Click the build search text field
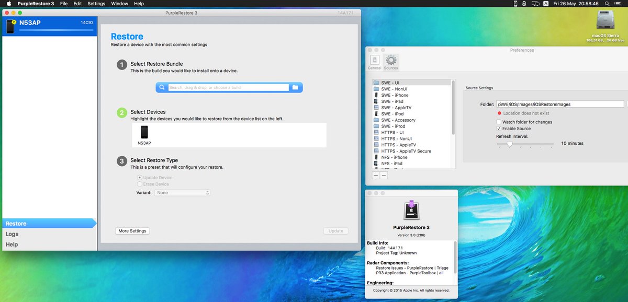Viewport: 628px width, 302px height. pyautogui.click(x=228, y=87)
